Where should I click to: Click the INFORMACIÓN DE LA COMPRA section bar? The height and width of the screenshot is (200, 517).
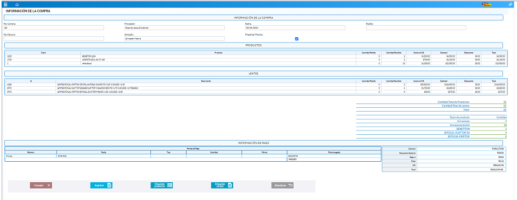253,18
